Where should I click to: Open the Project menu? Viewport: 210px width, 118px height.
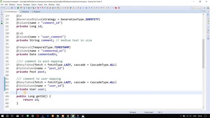40,5
